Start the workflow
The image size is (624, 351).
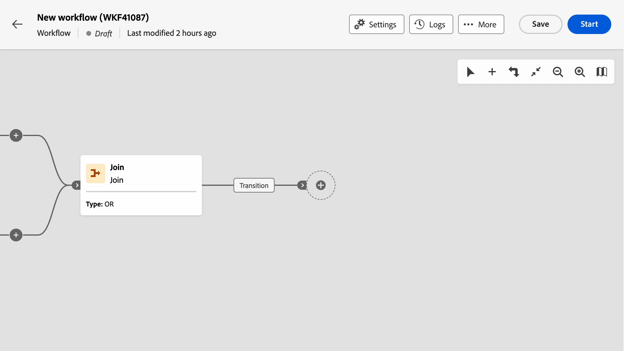point(589,24)
